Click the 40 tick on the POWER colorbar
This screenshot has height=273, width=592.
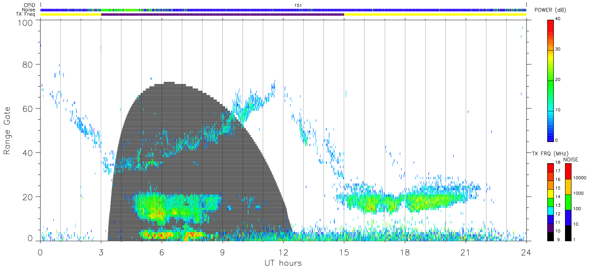(558, 19)
